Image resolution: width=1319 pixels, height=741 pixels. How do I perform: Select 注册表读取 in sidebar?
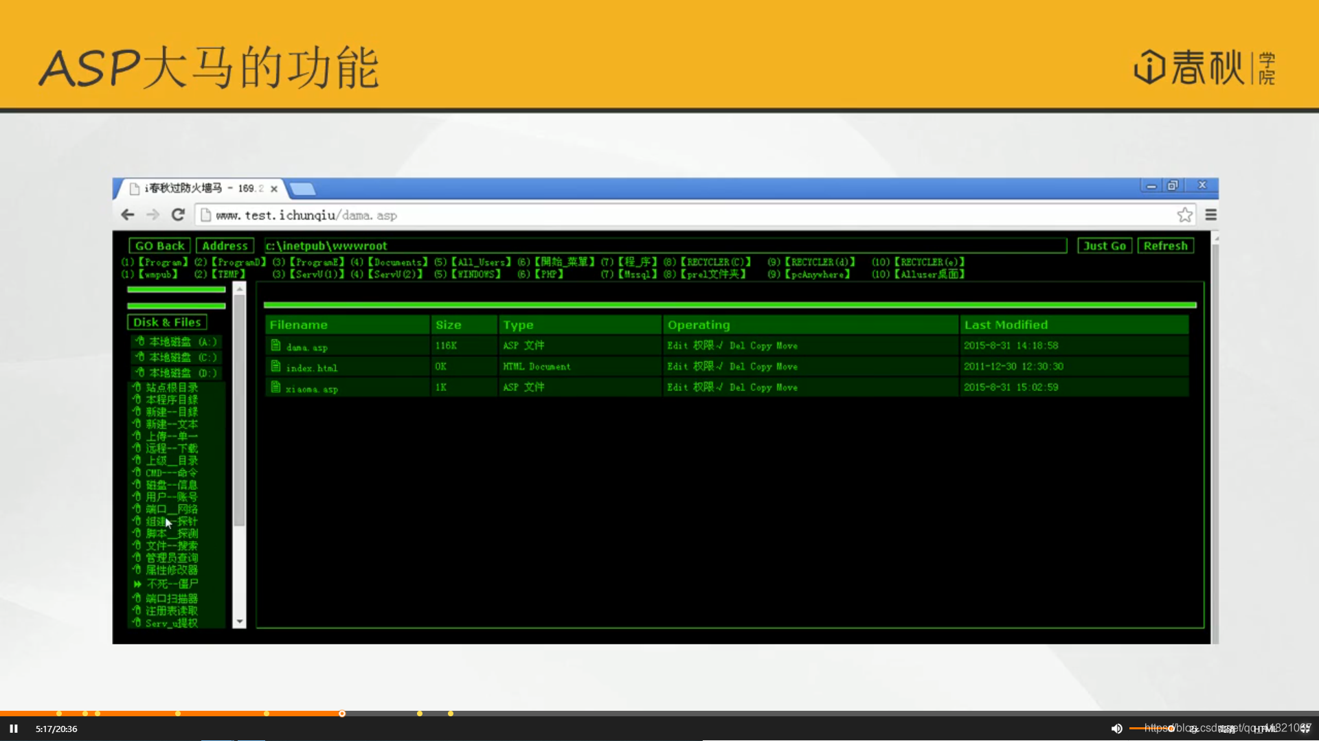tap(172, 611)
